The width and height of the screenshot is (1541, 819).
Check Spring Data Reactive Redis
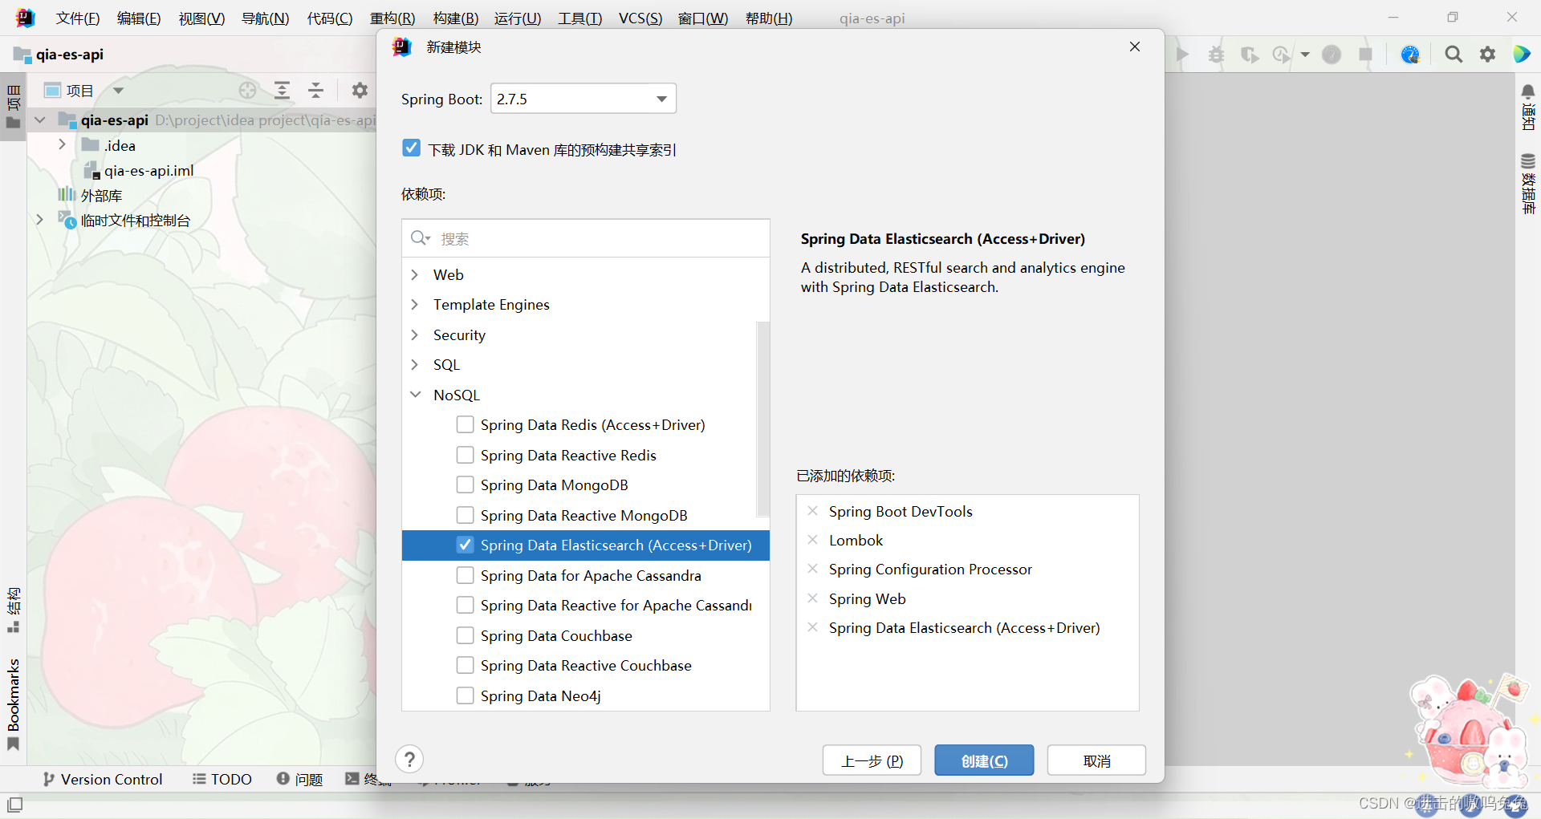click(x=465, y=455)
